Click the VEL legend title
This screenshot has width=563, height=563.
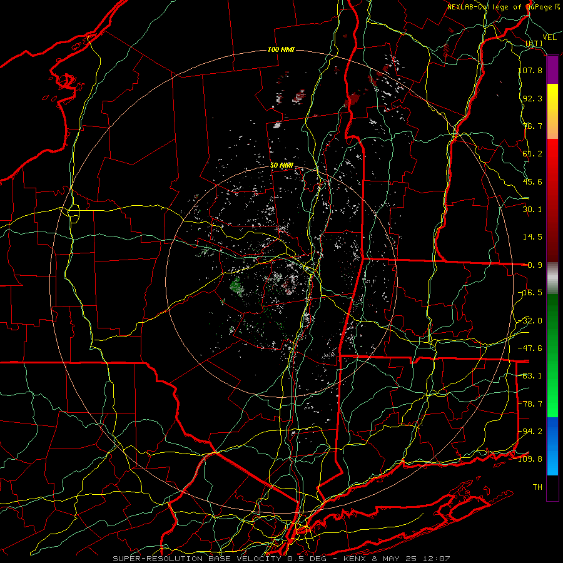coord(550,38)
